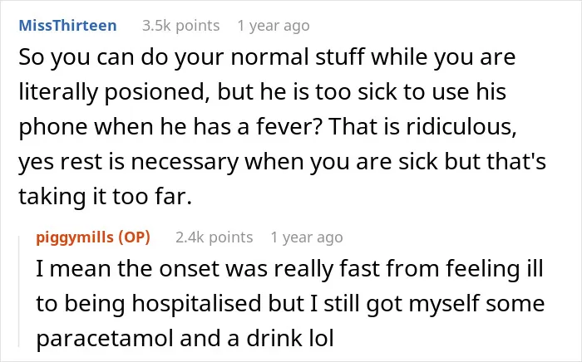
Task: Click the phrase 'taking it too far.'
Action: coord(105,197)
